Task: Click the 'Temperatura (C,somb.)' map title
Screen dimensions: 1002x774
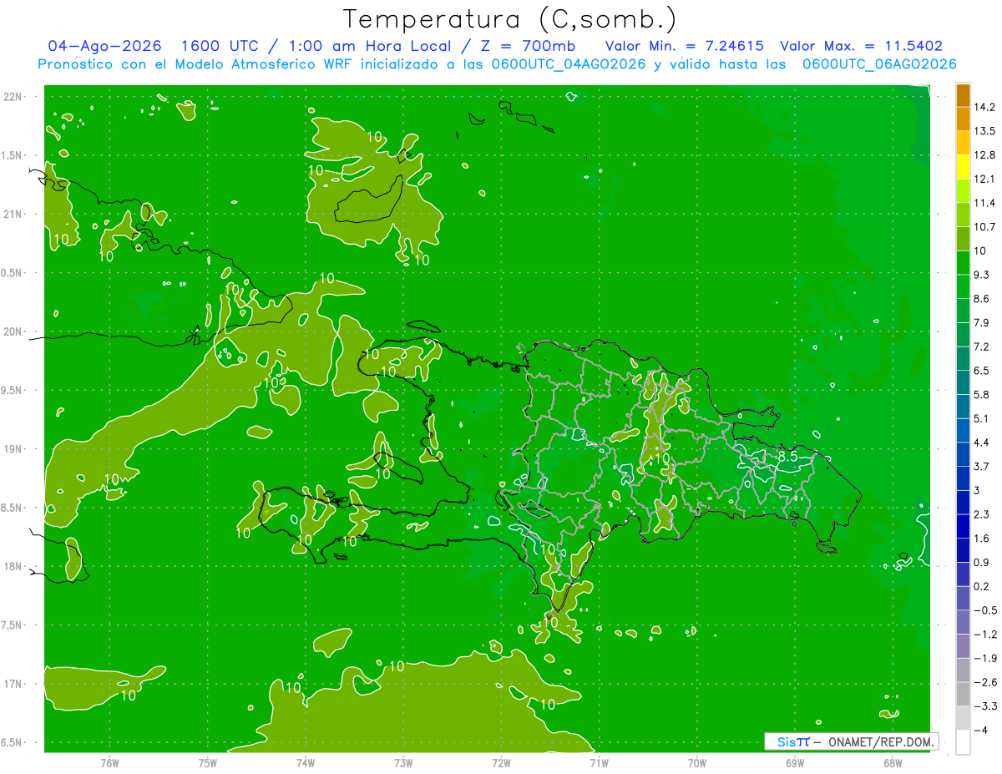Action: [x=510, y=20]
